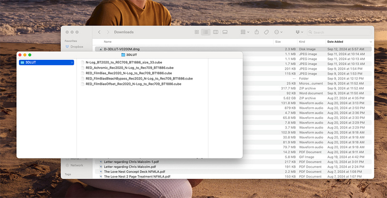
Task: Switch Finder to list view
Action: click(x=206, y=32)
